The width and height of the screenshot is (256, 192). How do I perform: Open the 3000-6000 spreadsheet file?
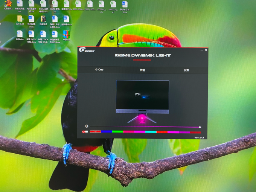pyautogui.click(x=78, y=6)
